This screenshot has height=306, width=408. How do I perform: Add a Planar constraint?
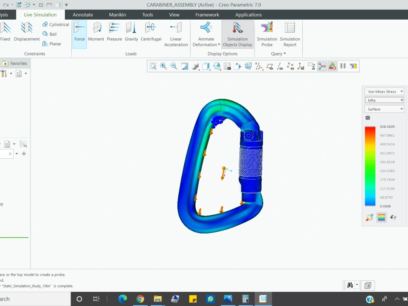coord(52,44)
